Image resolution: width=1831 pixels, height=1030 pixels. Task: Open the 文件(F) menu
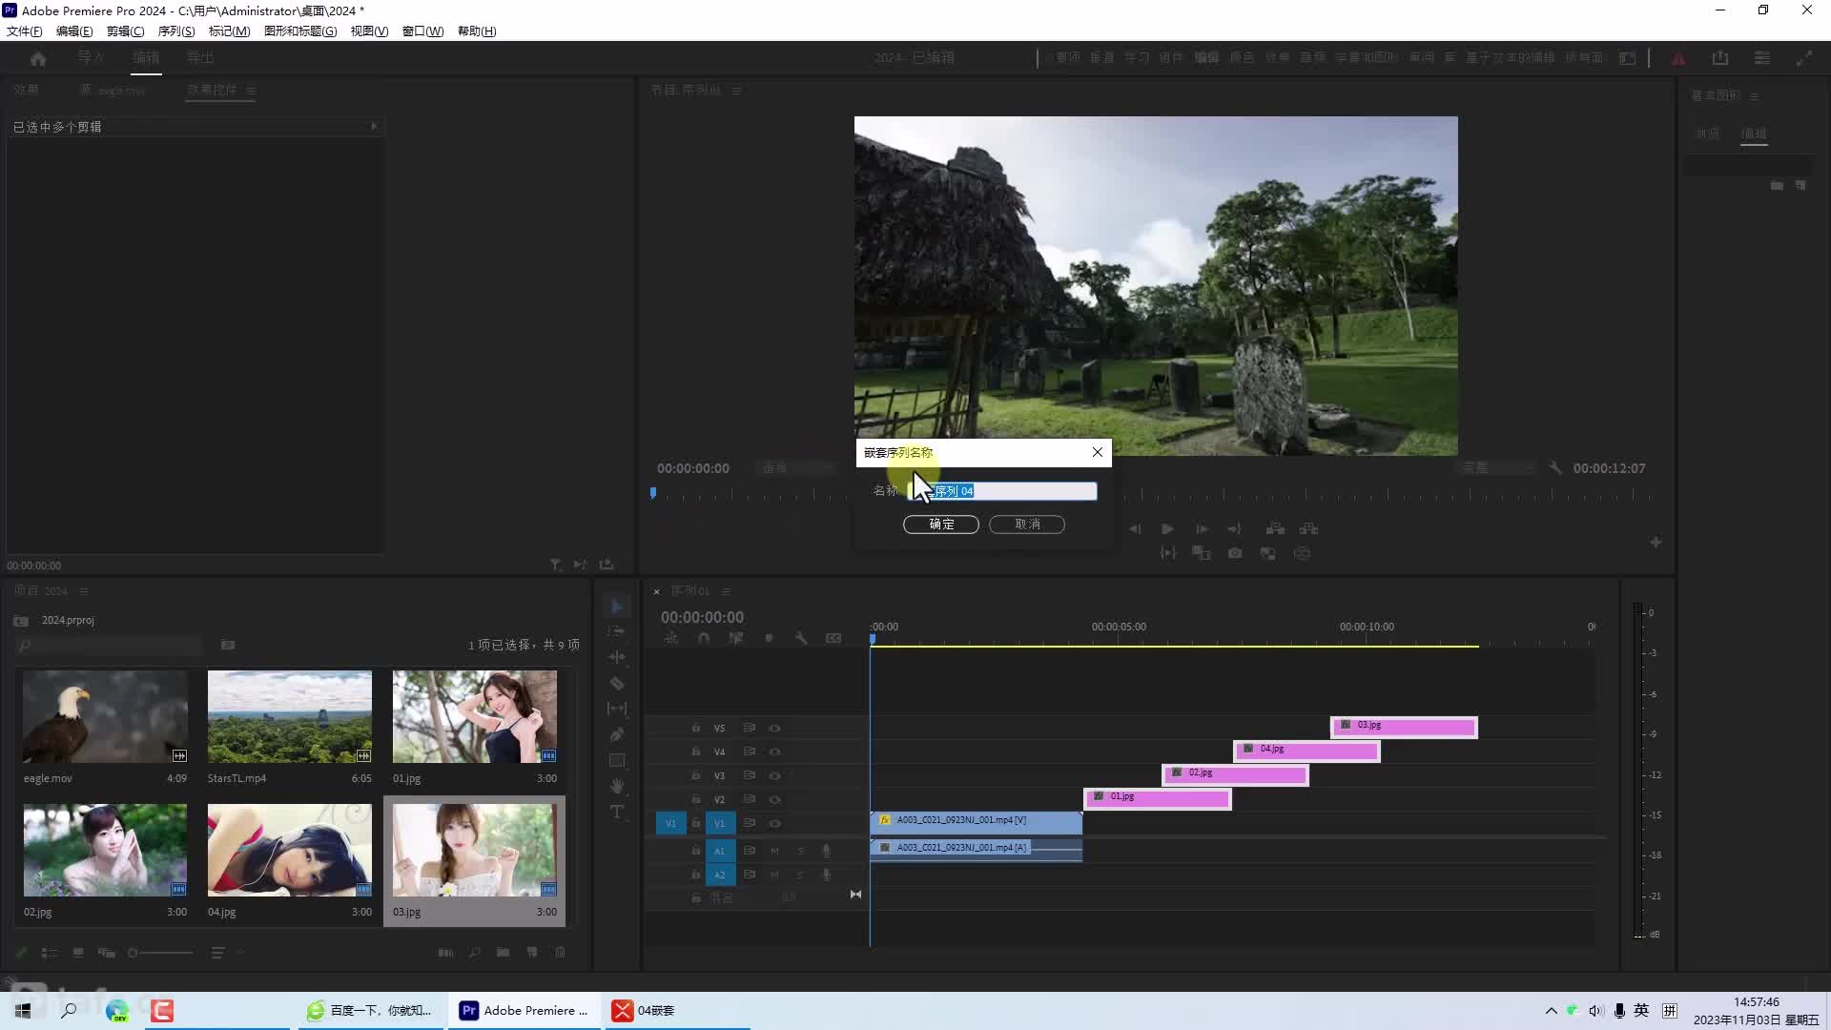click(25, 31)
